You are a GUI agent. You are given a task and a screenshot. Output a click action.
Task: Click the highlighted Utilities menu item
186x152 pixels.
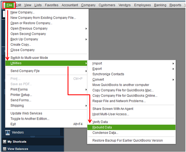[46, 63]
